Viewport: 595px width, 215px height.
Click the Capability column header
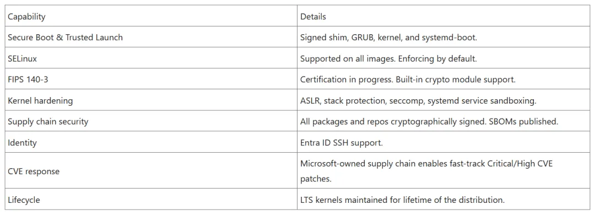[151, 17]
